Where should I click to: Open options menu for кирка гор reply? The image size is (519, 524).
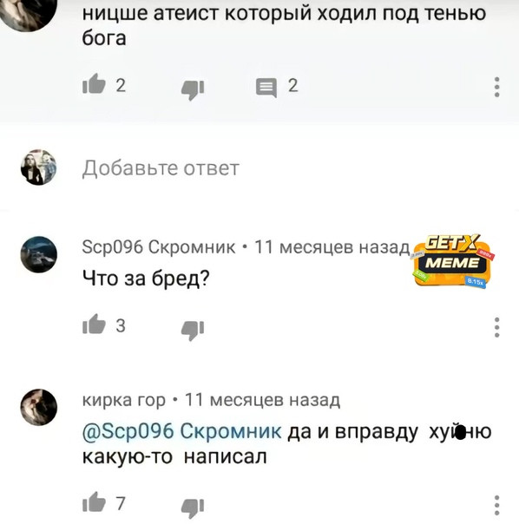click(497, 506)
